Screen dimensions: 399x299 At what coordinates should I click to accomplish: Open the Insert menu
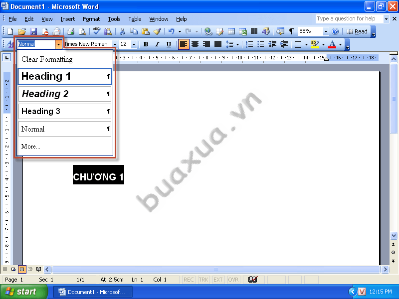click(68, 19)
